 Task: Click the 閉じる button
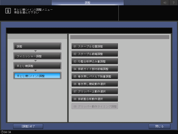(159, 126)
